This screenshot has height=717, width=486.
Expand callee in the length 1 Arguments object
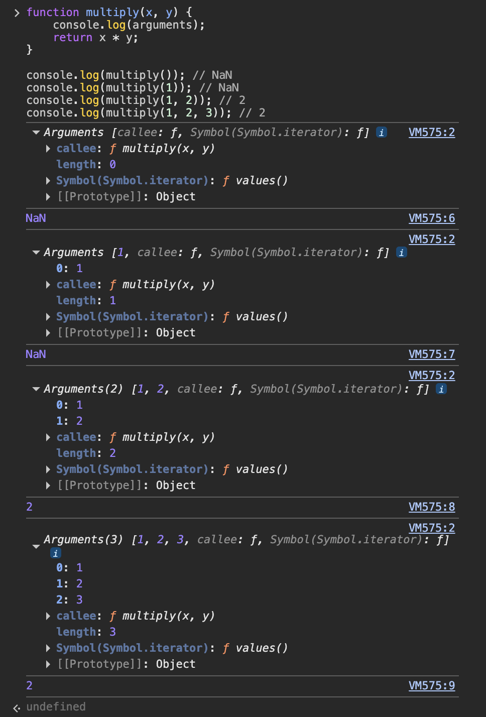click(x=48, y=285)
